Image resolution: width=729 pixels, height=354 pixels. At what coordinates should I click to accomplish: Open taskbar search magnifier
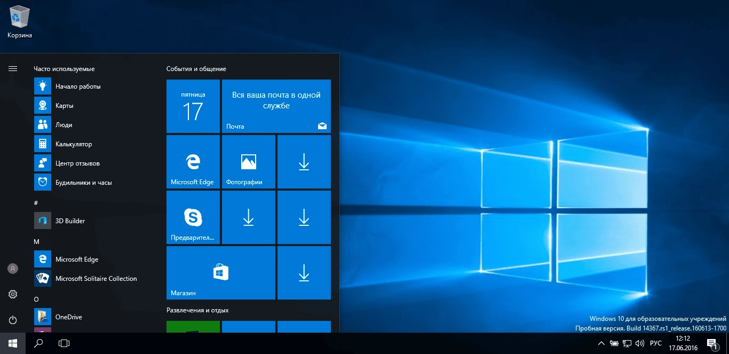click(x=38, y=343)
